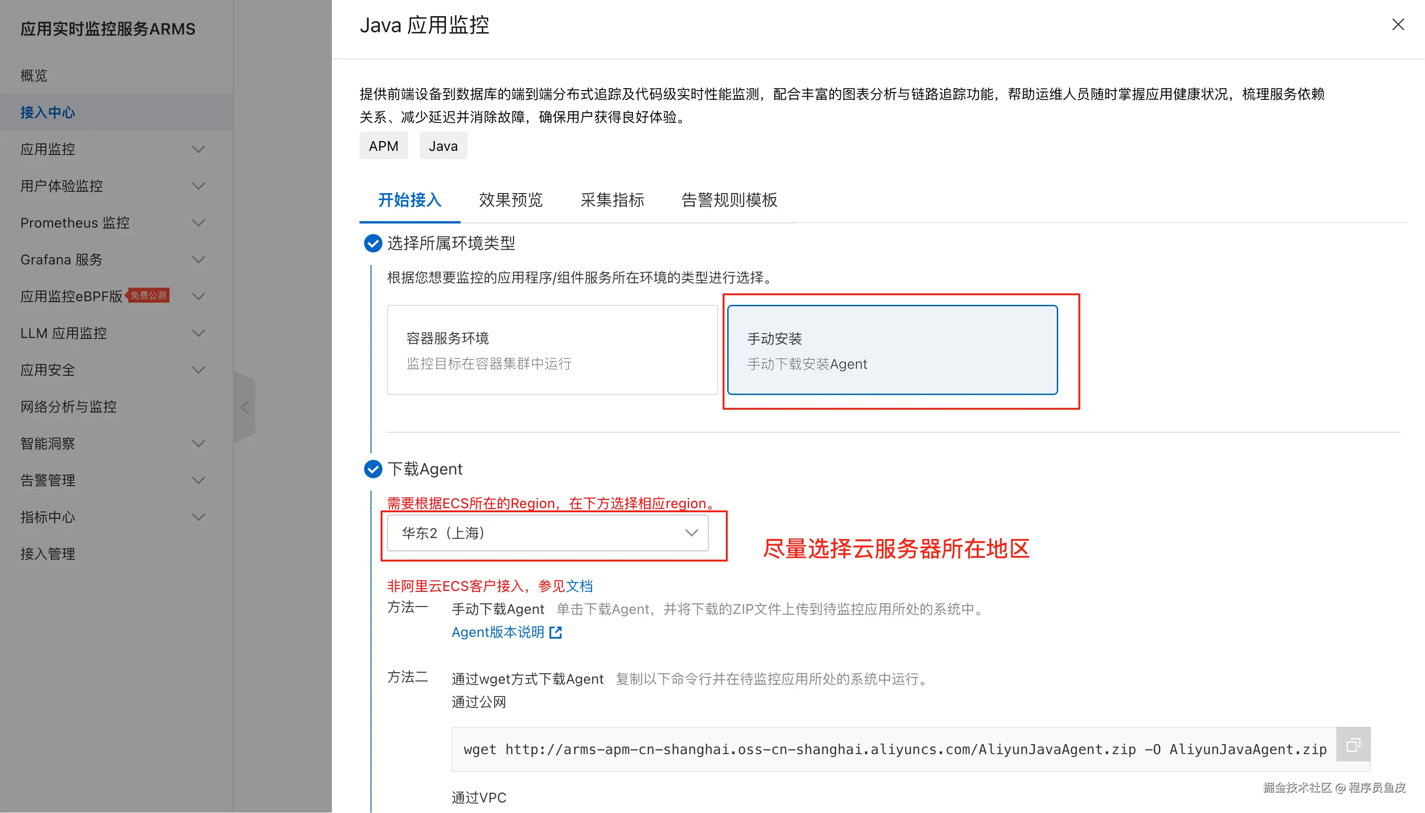This screenshot has width=1425, height=813.
Task: Open the 华东2（上海）region dropdown
Action: tap(547, 533)
